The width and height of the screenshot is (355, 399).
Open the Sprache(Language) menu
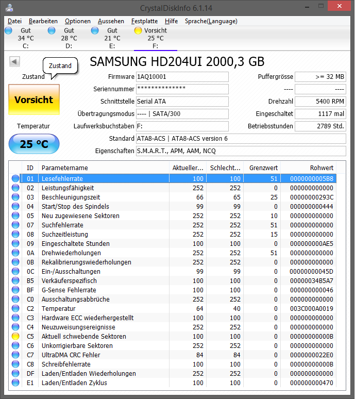211,21
